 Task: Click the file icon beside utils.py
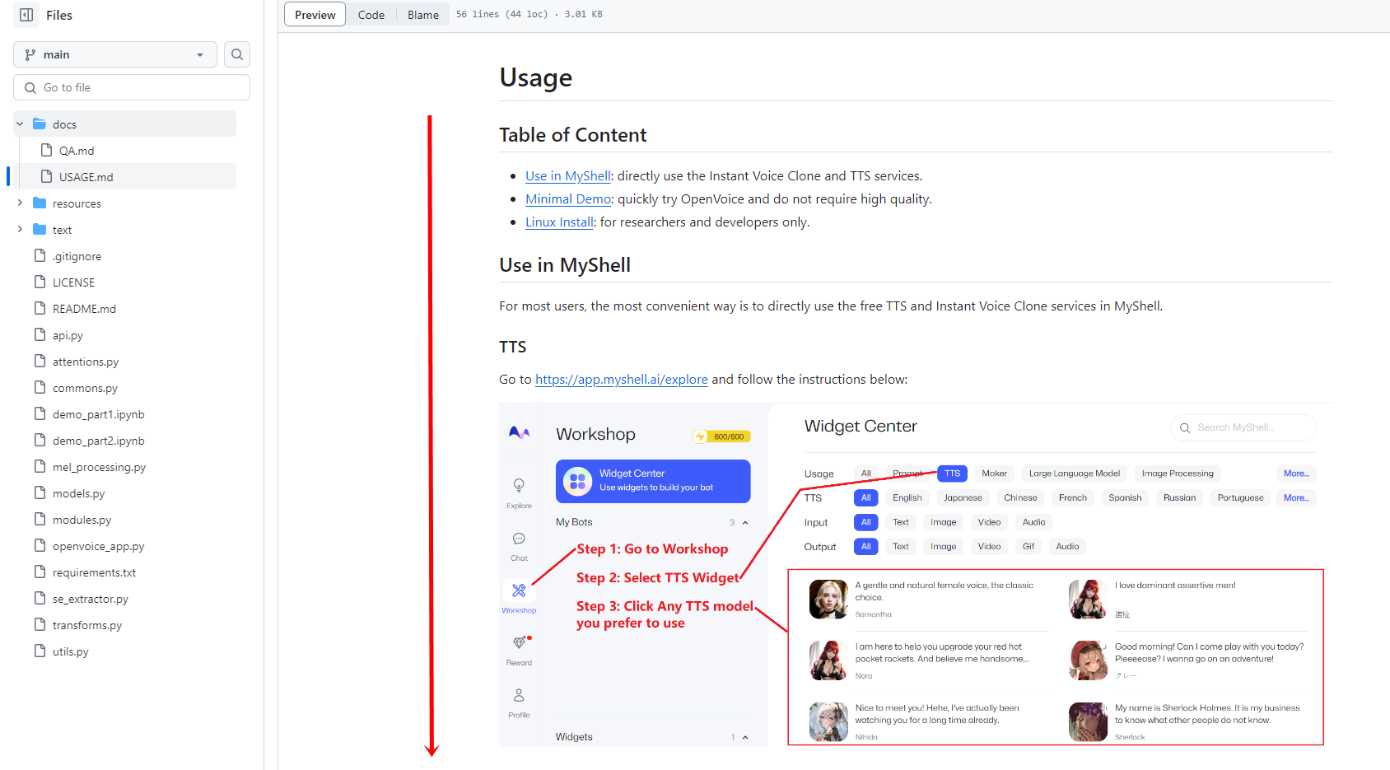coord(40,651)
